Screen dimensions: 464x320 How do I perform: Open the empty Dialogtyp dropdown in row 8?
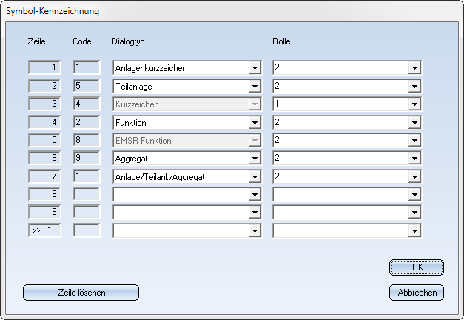(x=255, y=194)
